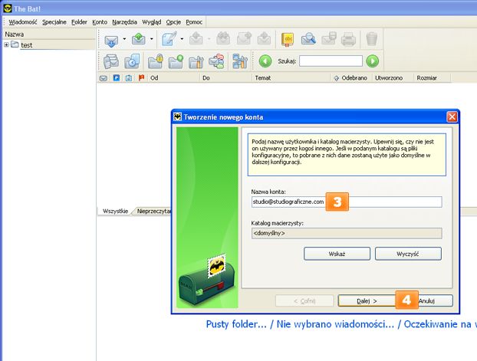Open the new message dropdown arrow
Image resolution: width=477 pixels, height=361 pixels.
pos(182,39)
